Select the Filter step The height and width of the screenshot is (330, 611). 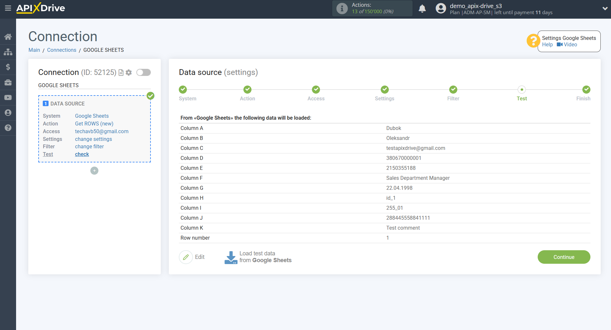453,89
